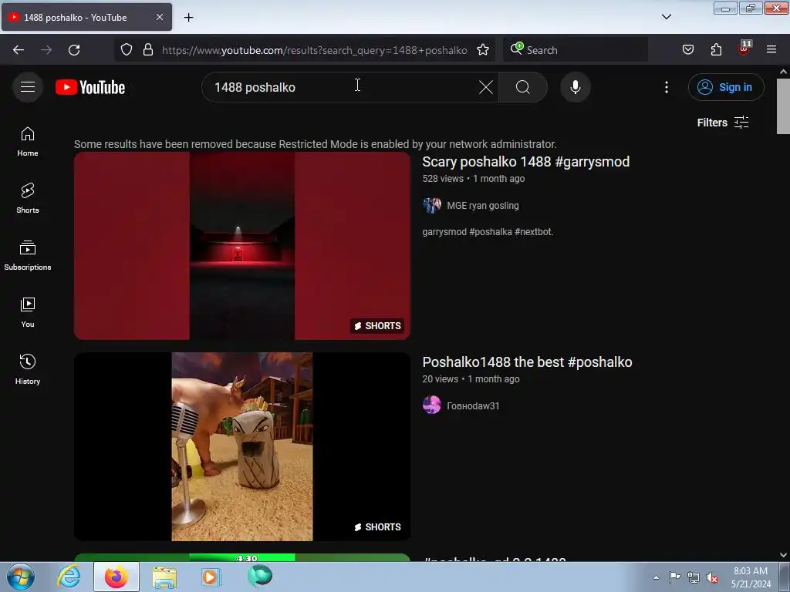Click the magnifying glass search button

coord(523,87)
